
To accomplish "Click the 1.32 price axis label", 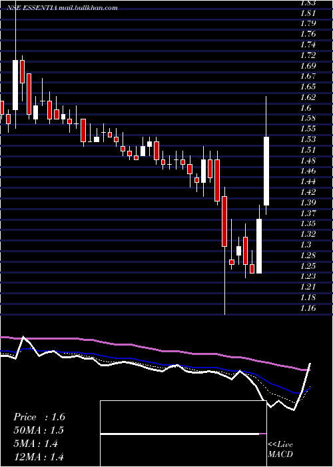I will [x=308, y=234].
